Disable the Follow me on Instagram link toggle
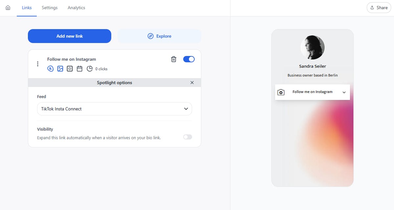The width and height of the screenshot is (394, 210). coord(189,59)
